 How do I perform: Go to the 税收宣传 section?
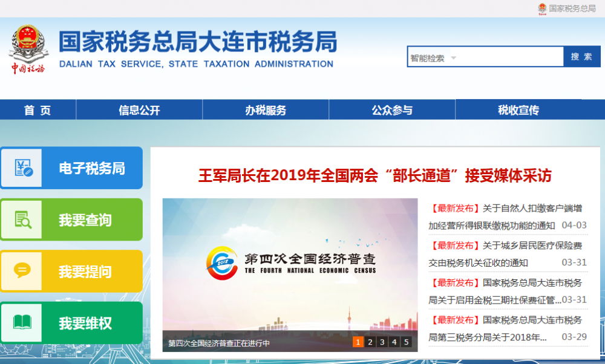click(x=518, y=109)
